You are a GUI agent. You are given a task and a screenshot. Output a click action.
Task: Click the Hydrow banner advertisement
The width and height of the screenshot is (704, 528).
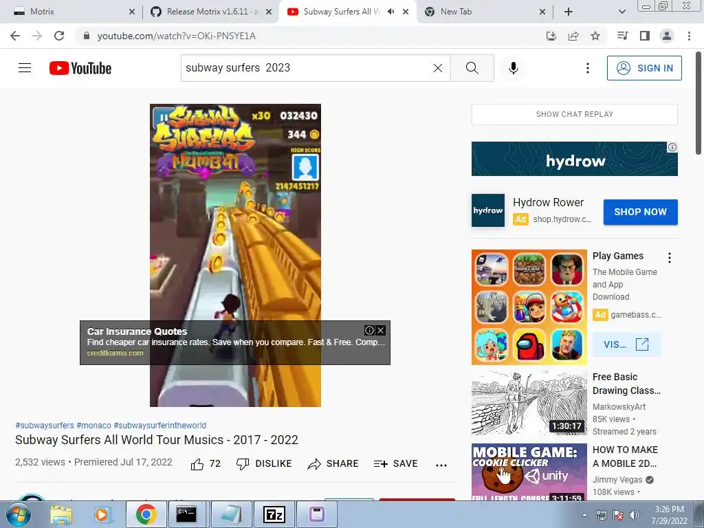point(574,159)
